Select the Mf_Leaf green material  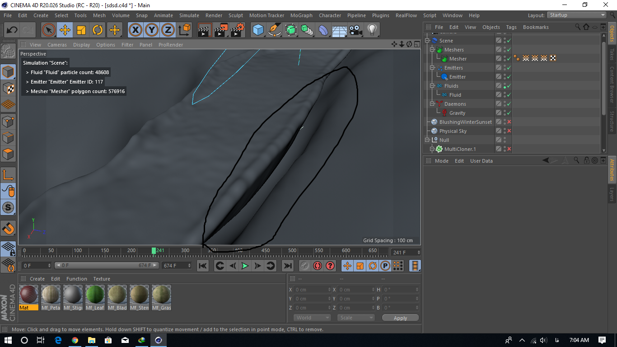[95, 297]
